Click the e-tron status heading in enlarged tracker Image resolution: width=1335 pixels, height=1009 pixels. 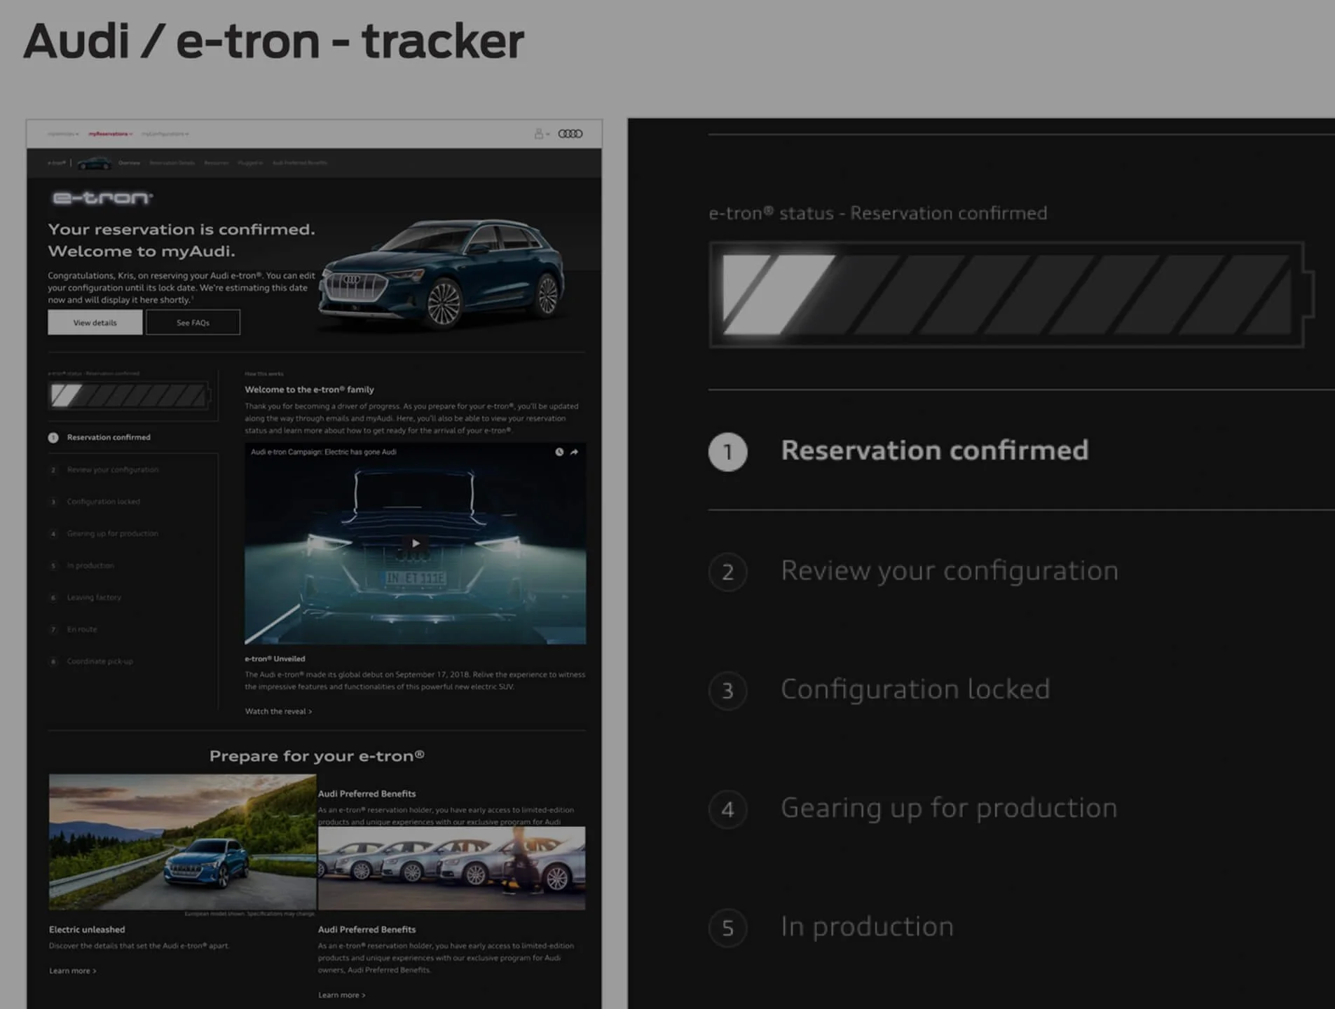click(878, 213)
